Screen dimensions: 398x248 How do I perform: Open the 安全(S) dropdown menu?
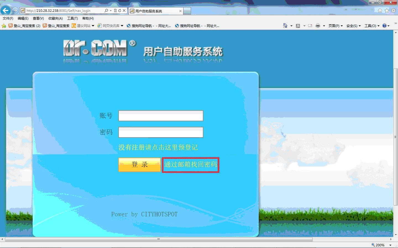coord(354,26)
